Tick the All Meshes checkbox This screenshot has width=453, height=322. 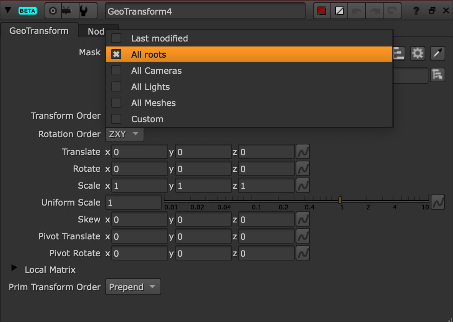click(116, 103)
